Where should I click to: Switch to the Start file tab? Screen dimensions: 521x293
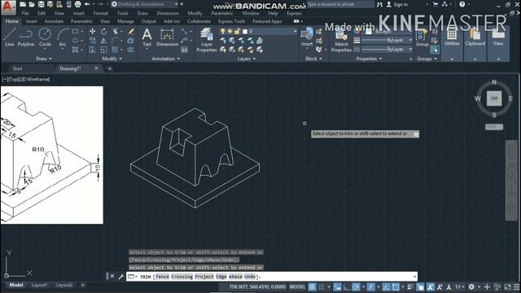18,68
